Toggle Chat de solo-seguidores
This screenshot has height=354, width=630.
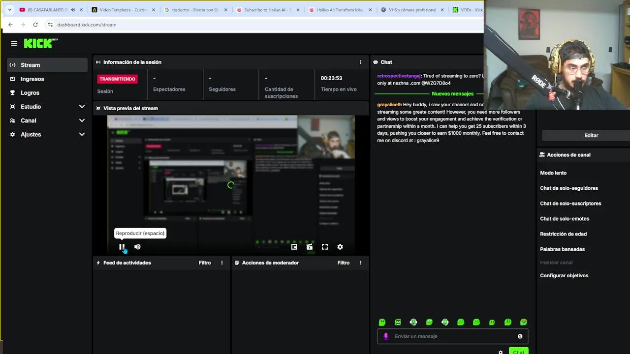(x=569, y=188)
